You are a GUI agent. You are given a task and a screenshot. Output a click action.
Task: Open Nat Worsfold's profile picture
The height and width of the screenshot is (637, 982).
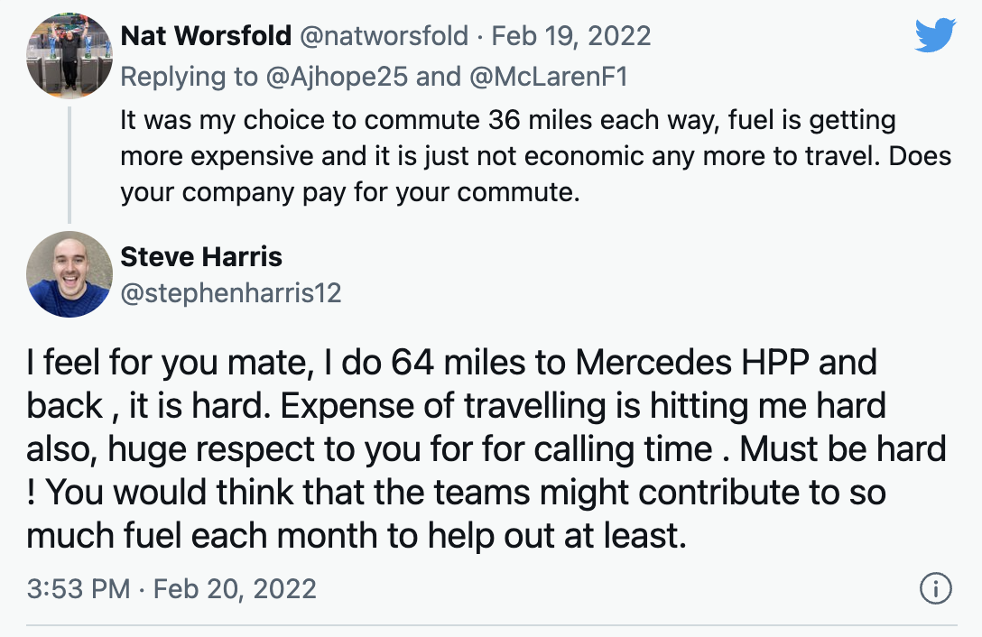pos(69,58)
